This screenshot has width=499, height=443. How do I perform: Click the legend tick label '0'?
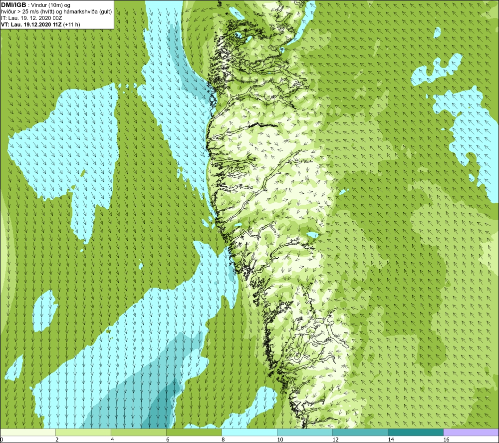click(2, 440)
